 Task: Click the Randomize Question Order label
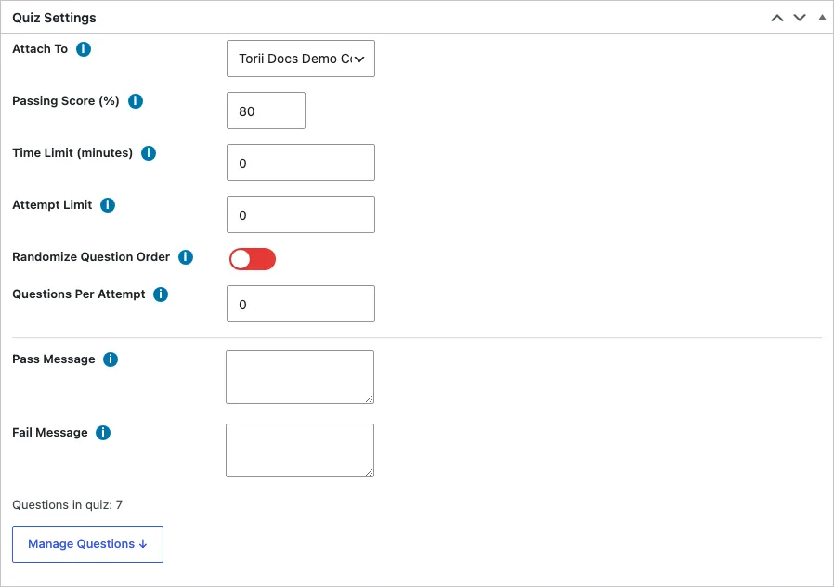pyautogui.click(x=91, y=256)
